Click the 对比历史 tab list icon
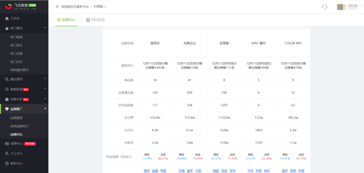 pos(88,20)
